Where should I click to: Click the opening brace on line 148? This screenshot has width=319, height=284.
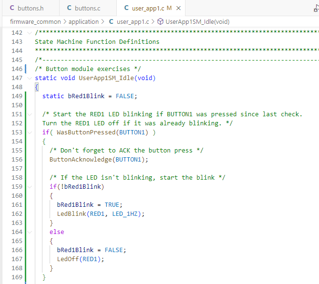(37, 87)
